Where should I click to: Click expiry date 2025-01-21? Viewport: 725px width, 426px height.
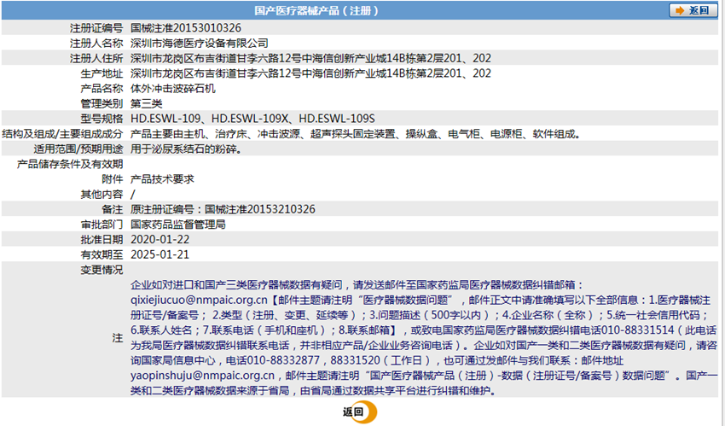[x=160, y=254]
